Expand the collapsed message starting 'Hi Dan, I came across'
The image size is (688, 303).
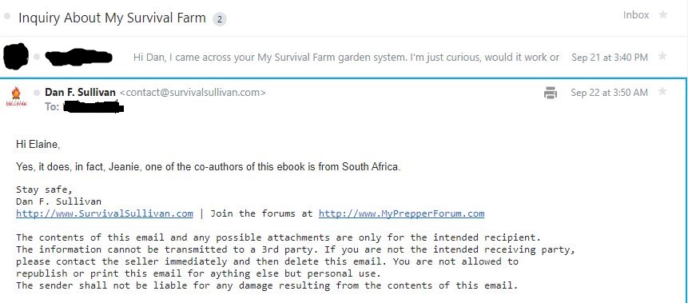pos(346,57)
